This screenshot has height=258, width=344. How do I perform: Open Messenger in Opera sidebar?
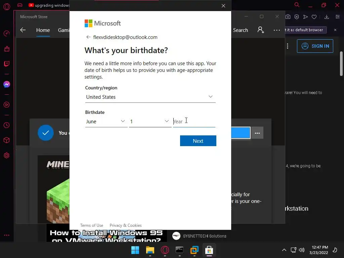pyautogui.click(x=7, y=84)
